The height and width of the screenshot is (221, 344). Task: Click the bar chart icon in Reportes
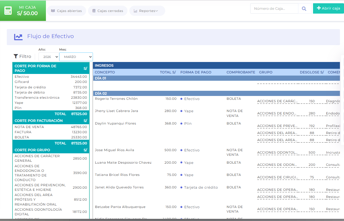tap(135, 11)
